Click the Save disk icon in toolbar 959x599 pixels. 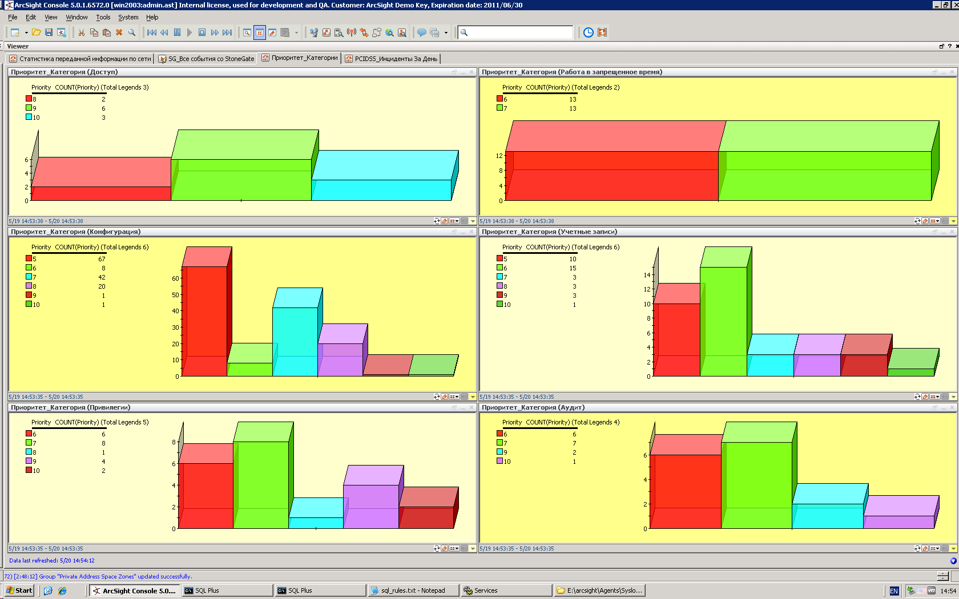click(49, 33)
